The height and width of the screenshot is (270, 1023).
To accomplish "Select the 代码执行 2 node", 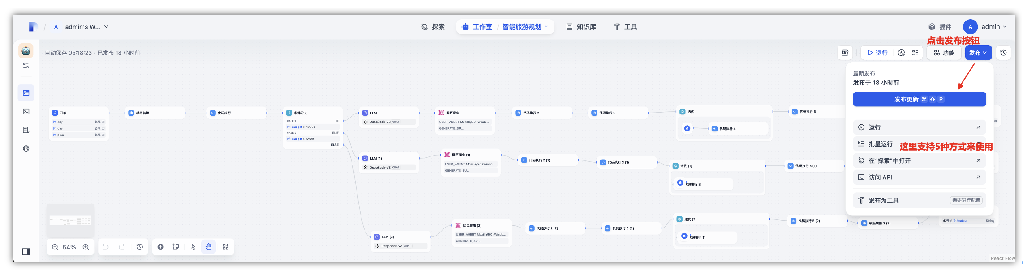I will click(x=542, y=113).
